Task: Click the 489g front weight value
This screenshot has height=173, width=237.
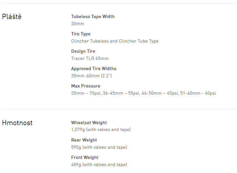Action: [99, 164]
